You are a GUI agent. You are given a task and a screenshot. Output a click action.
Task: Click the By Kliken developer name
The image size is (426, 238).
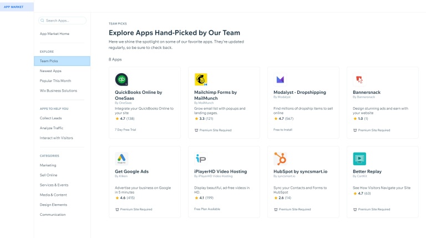click(x=121, y=176)
